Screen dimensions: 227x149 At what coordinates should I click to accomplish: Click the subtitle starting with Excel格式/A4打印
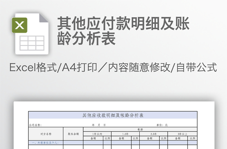tap(113, 67)
